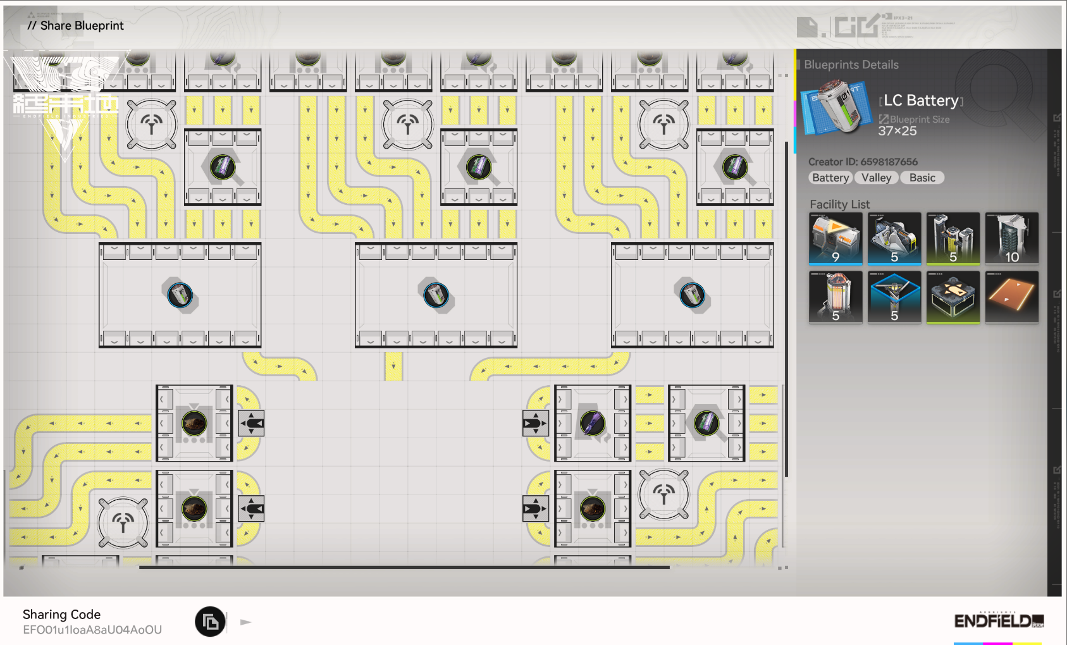This screenshot has height=645, width=1067.
Task: Click the Blueprint Size 37×25 value
Action: click(x=897, y=131)
